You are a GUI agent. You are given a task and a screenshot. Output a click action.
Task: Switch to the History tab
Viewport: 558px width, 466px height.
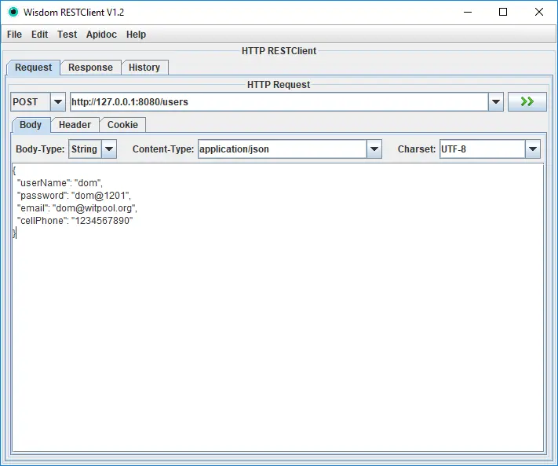(x=144, y=68)
